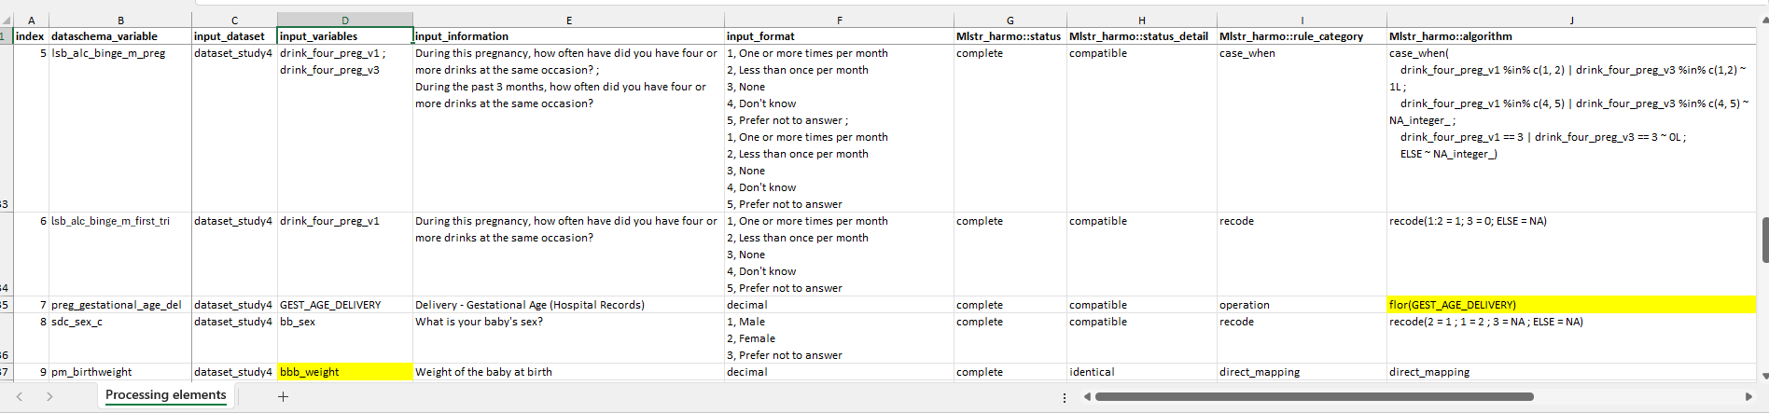Select cell 'What is your baby's sex?'
The image size is (1769, 413).
point(569,338)
